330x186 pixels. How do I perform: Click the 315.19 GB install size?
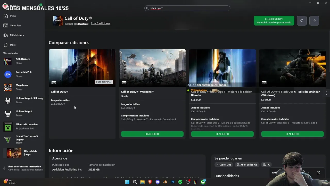[94, 170]
